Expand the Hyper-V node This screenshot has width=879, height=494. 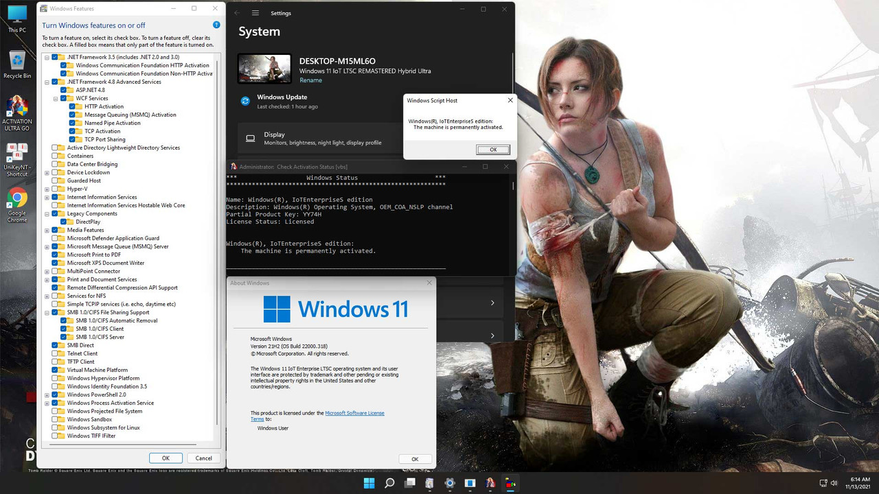(x=47, y=189)
